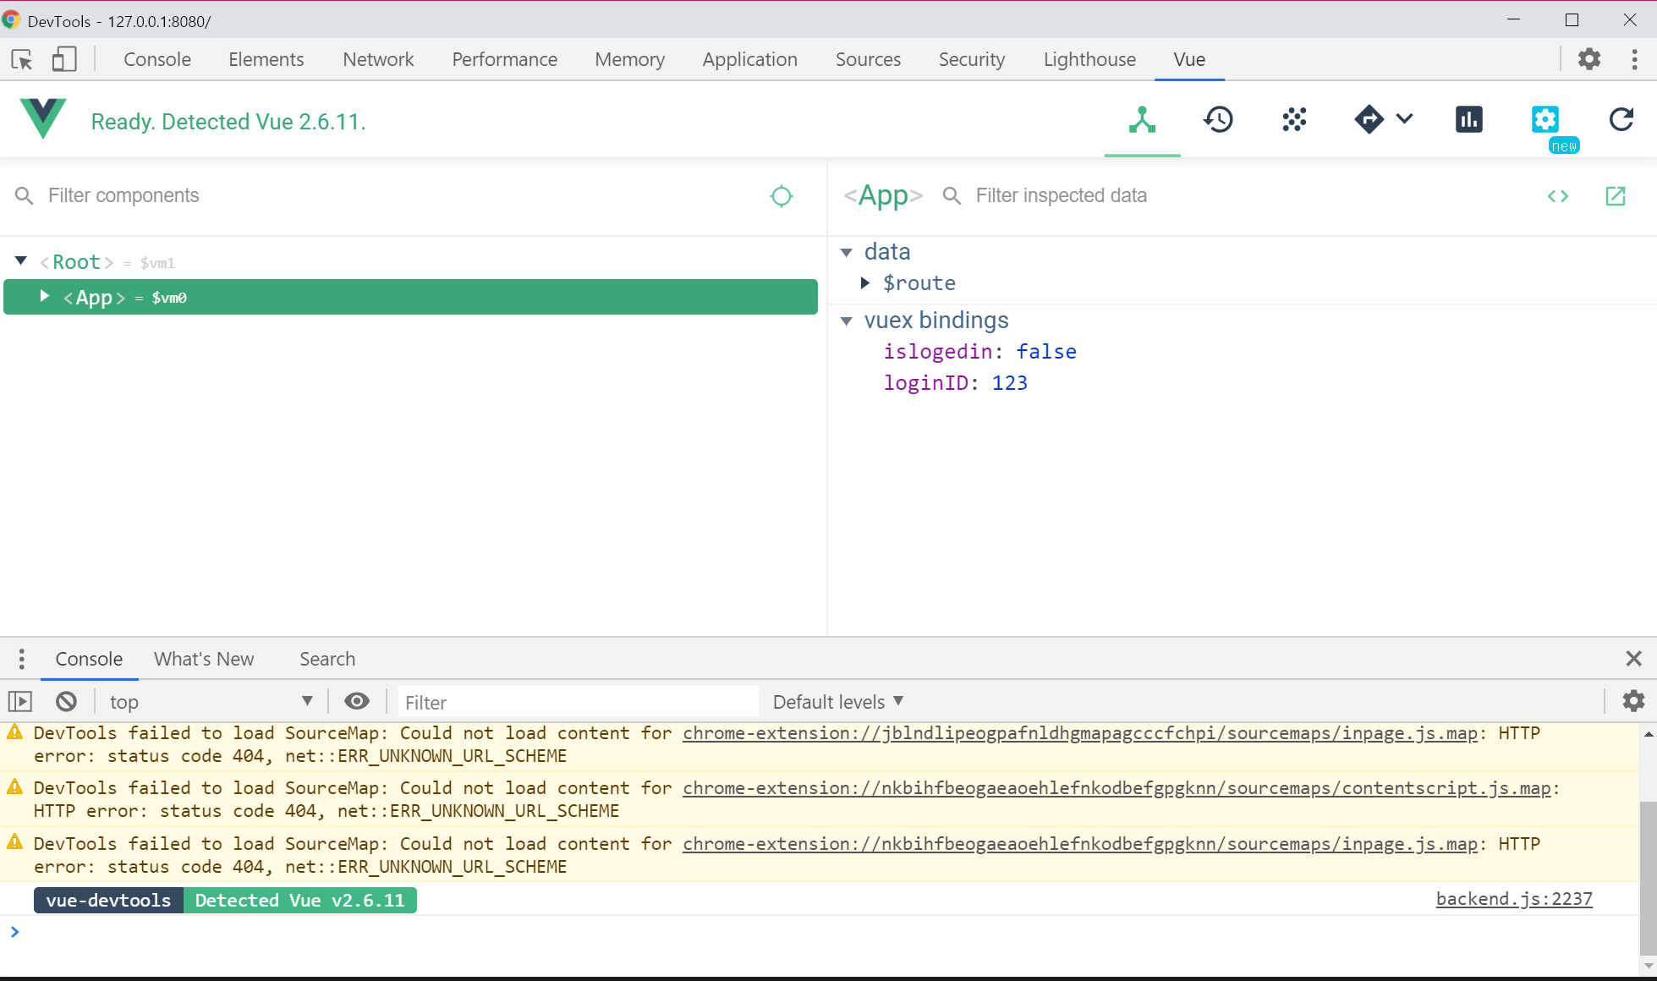The height and width of the screenshot is (981, 1657).
Task: Expand the $route data entry
Action: point(865,283)
